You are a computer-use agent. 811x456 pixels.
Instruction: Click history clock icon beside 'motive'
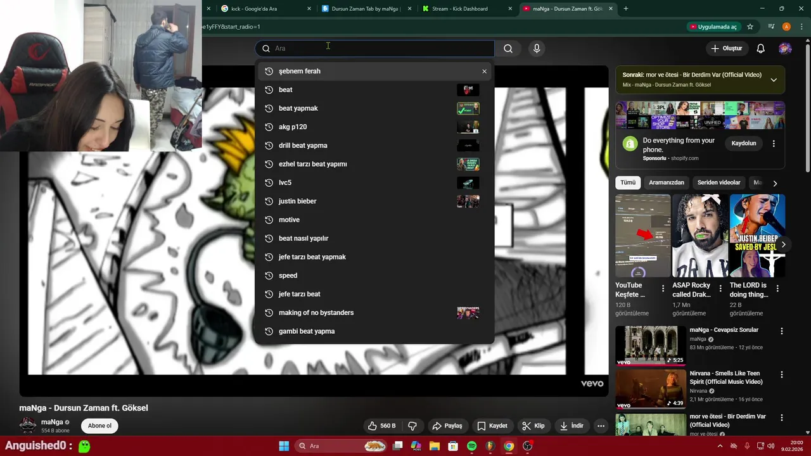tap(269, 220)
